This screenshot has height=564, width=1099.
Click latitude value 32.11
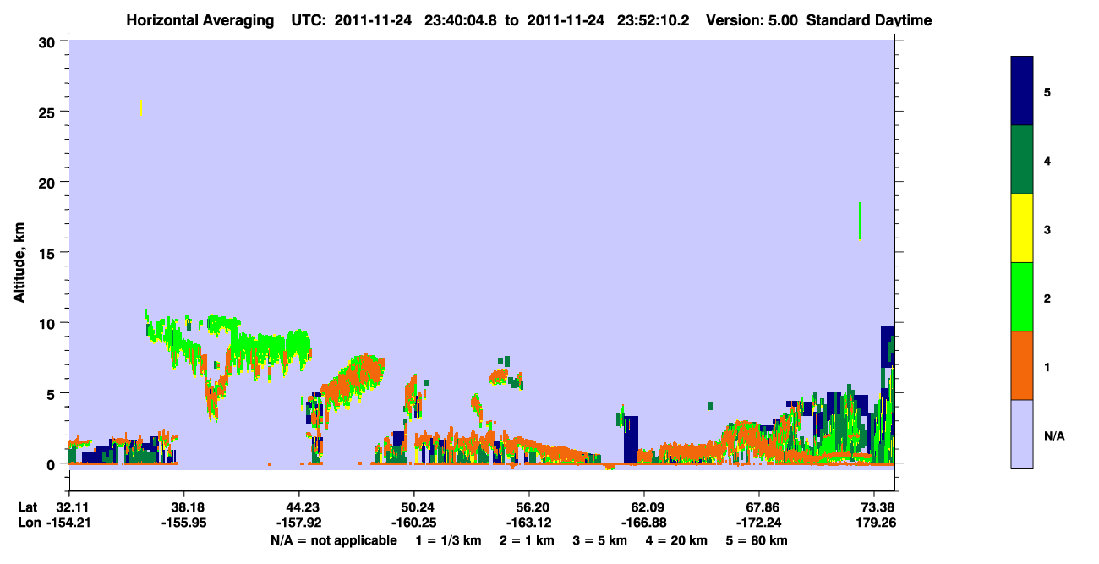click(73, 507)
